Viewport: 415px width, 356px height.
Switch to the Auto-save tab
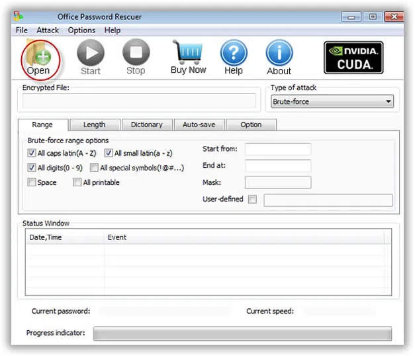click(x=199, y=125)
